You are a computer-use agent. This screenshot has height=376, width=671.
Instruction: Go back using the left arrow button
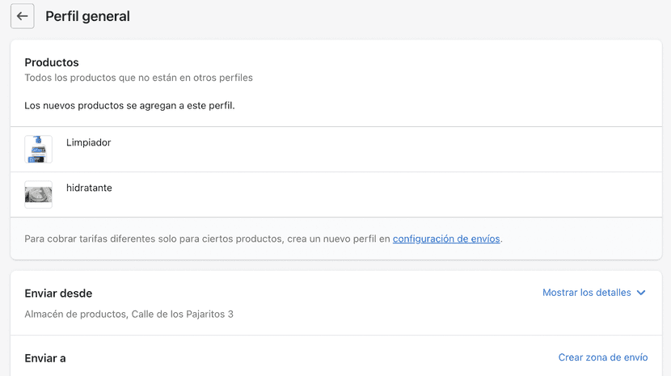(x=23, y=16)
